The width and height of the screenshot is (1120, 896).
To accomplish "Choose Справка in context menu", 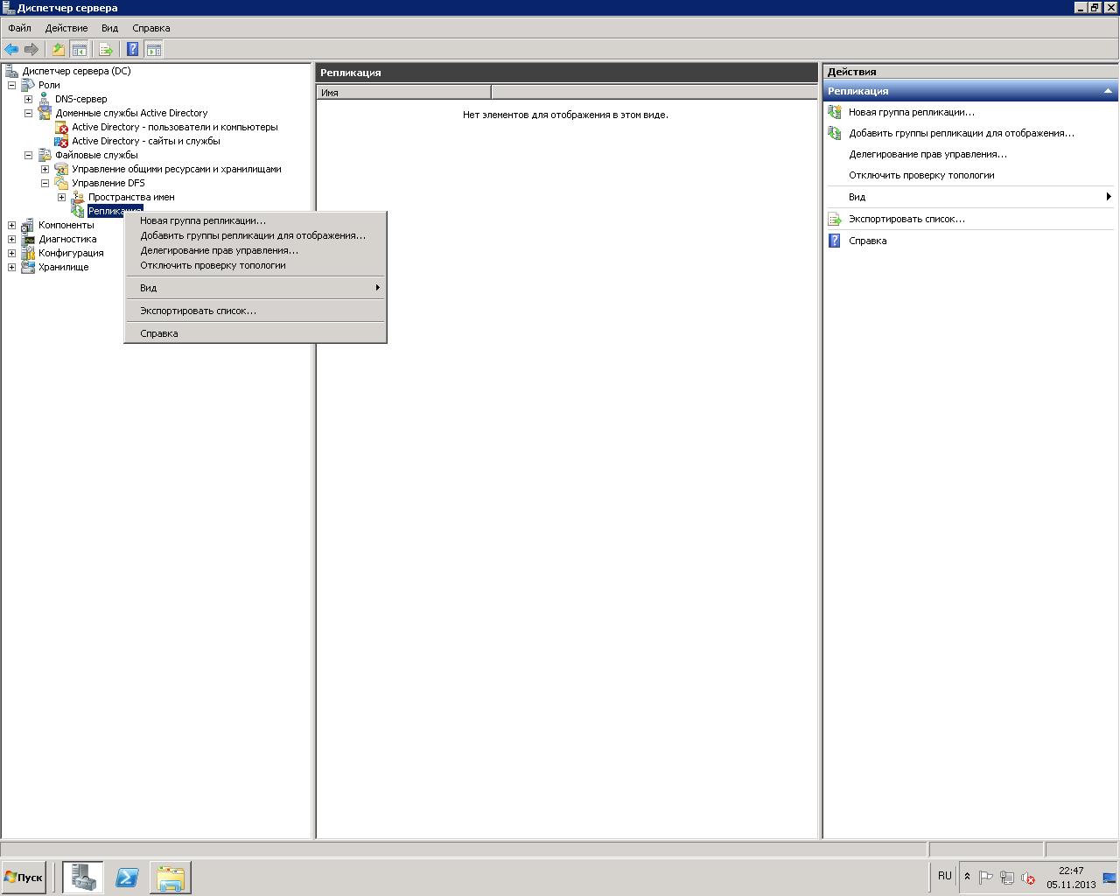I will click(x=255, y=333).
